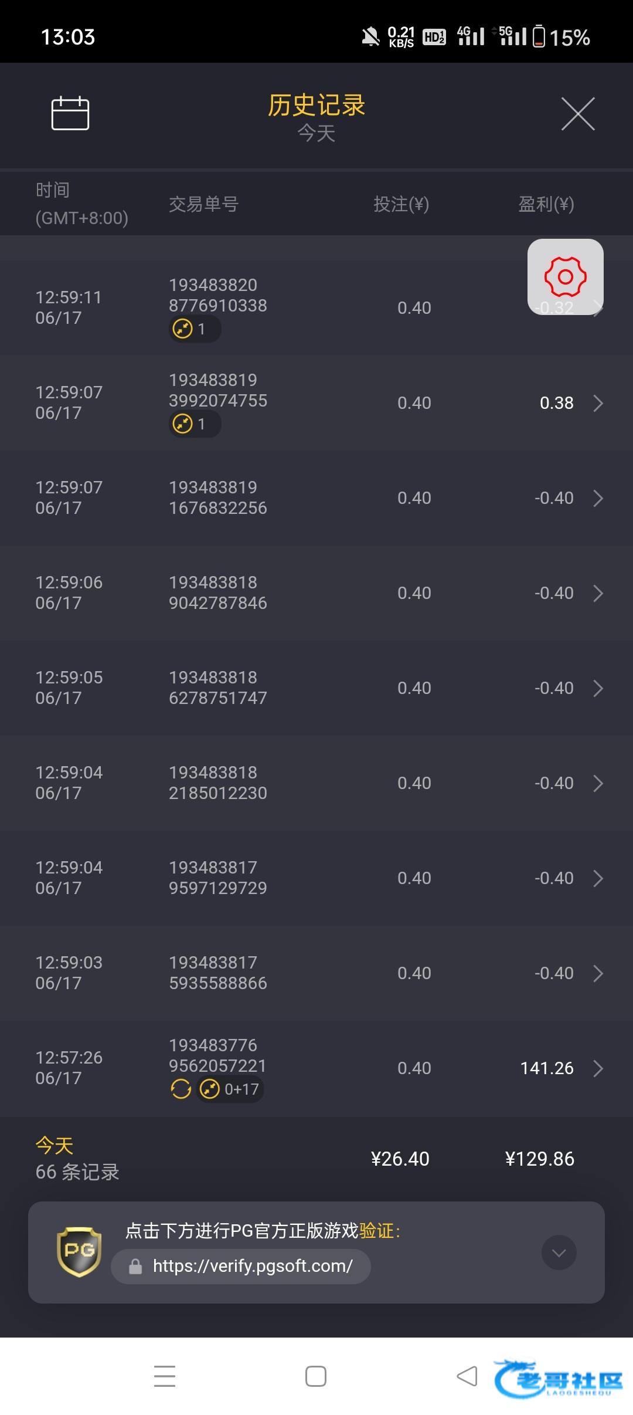Screen dimensions: 633x1415
Task: Tap the Android recent apps menu icon
Action: [x=165, y=1376]
